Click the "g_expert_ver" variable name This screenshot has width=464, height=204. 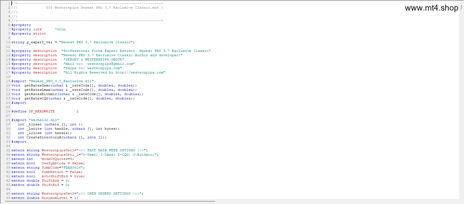pyautogui.click(x=40, y=42)
